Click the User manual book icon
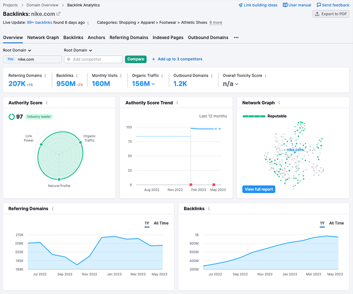 coord(285,5)
